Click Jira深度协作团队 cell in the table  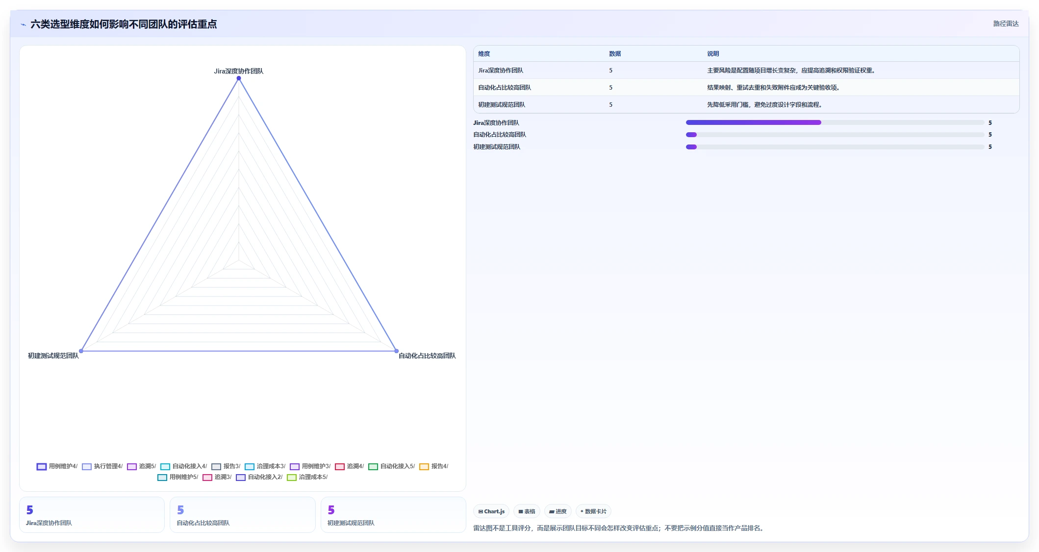click(501, 71)
